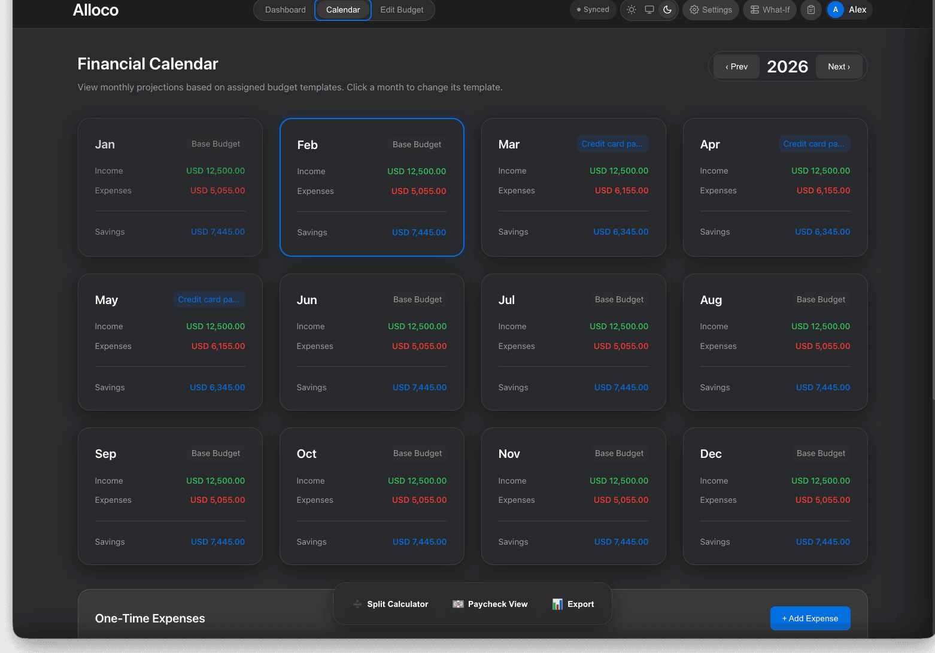This screenshot has width=935, height=653.
Task: Select the Nov month heading
Action: [x=509, y=454]
